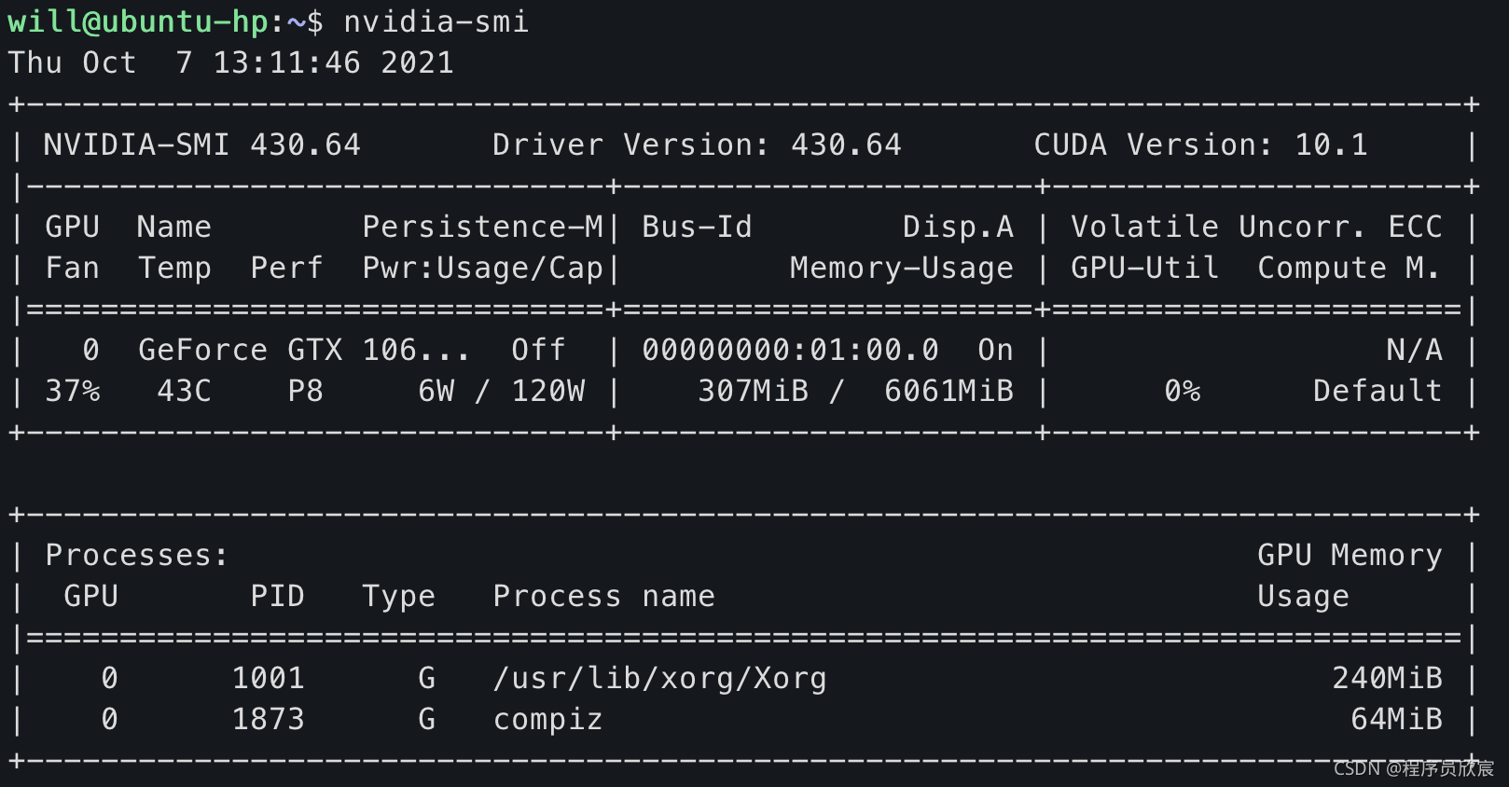Click the 'Fan' column header
This screenshot has width=1509, height=787.
[72, 268]
